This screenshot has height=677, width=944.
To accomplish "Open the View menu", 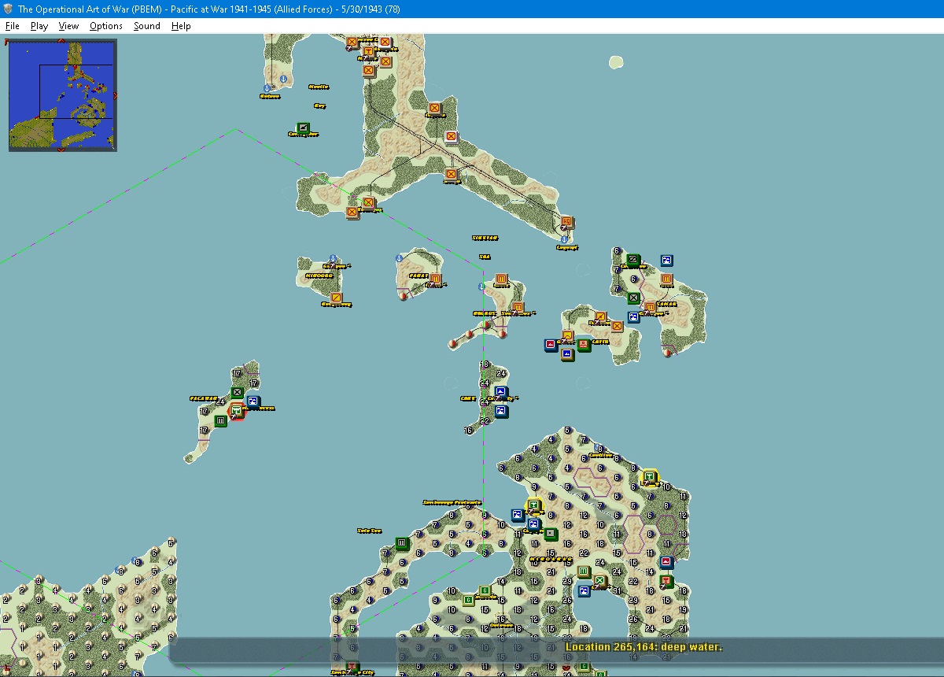I will click(69, 26).
